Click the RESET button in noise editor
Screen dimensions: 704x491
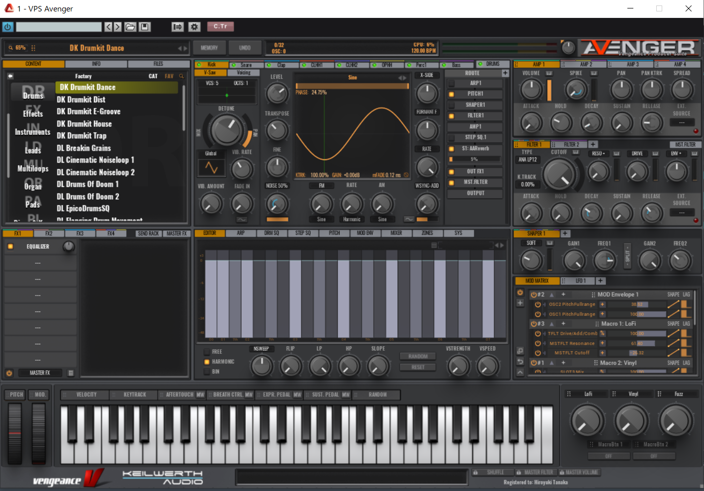tap(418, 367)
